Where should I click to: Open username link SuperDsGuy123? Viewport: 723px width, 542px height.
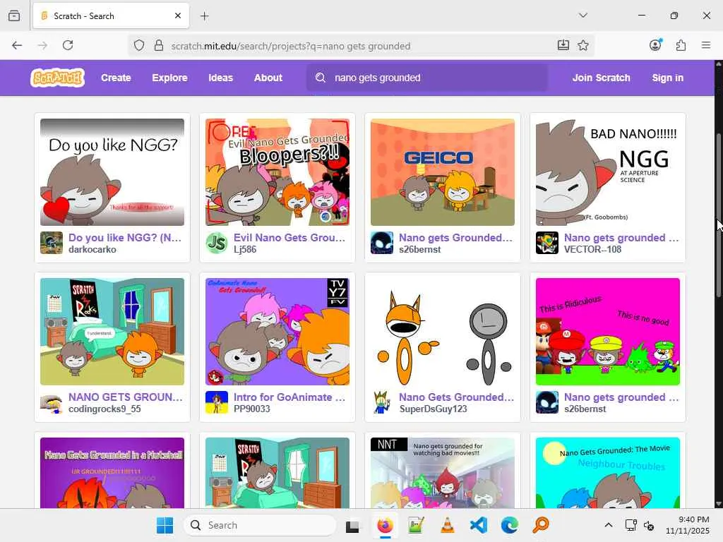coord(433,409)
